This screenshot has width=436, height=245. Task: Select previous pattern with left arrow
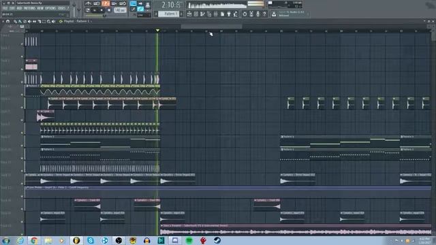(156, 14)
